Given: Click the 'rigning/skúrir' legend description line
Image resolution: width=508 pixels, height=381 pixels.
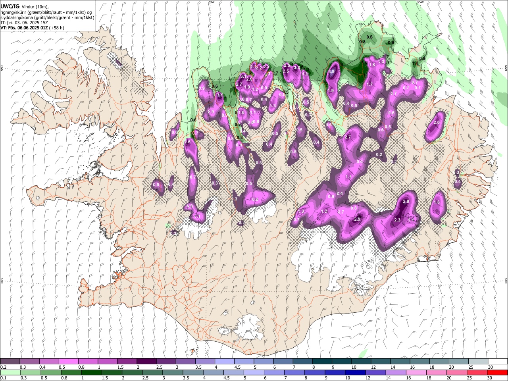Looking at the screenshot, I should click(x=46, y=12).
